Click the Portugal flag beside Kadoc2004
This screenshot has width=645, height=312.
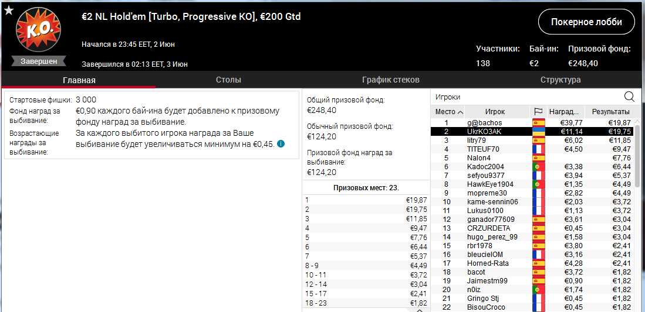(x=538, y=167)
